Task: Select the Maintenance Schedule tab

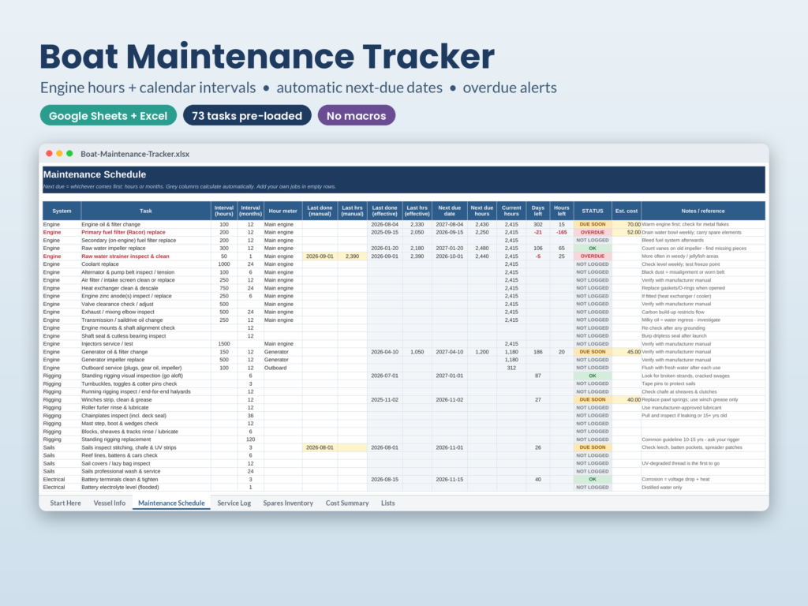Action: point(171,503)
